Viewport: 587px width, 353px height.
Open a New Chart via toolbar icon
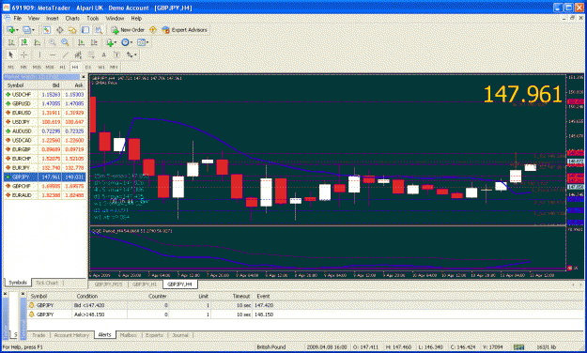click(x=10, y=30)
